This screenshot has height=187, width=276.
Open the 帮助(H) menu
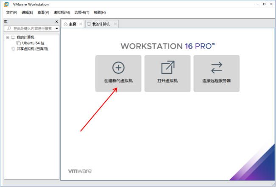coord(100,12)
